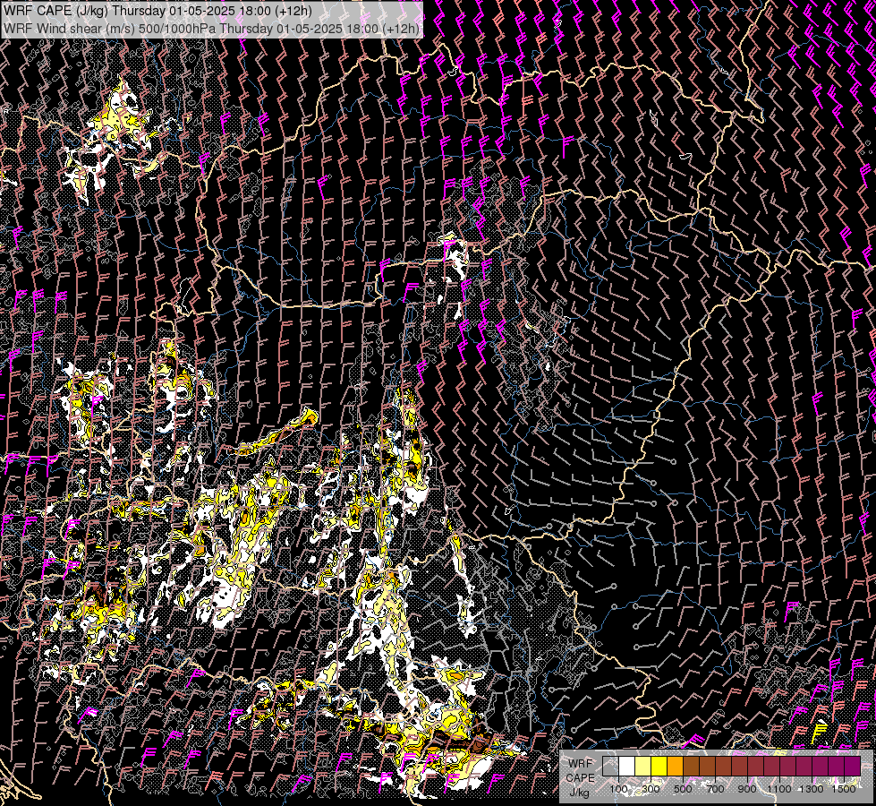
Task: Click the CAPE label in the legend
Action: [581, 778]
